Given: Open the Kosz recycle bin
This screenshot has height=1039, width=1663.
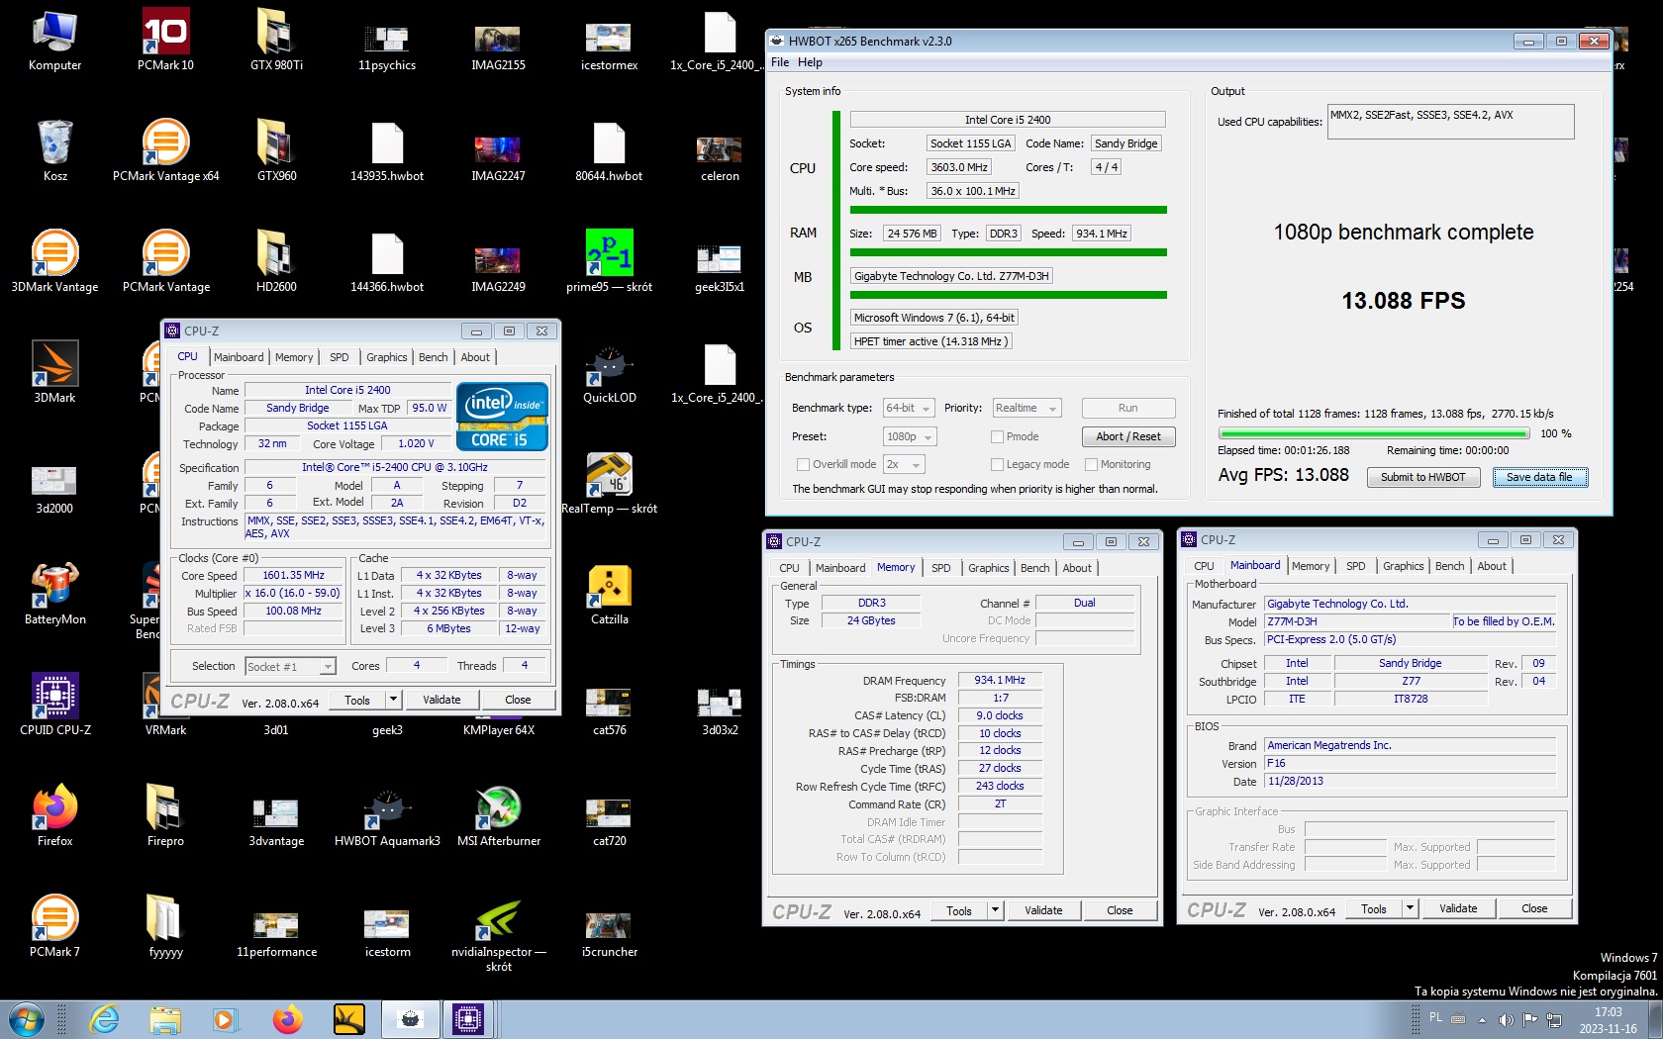Looking at the screenshot, I should (55, 151).
